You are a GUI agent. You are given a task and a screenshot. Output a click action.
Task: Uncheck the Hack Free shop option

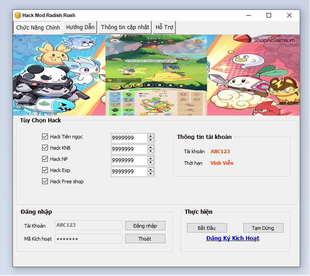pos(45,181)
